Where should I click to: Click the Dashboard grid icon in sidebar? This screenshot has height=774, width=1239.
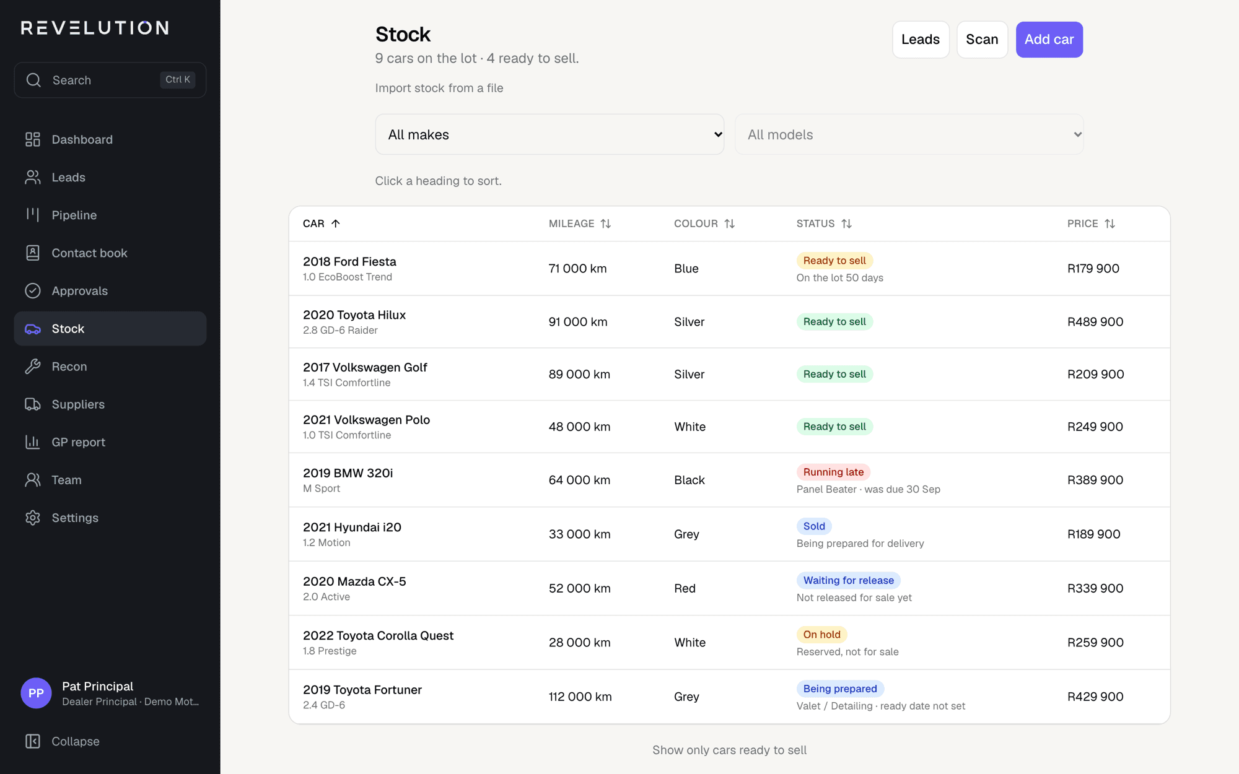pyautogui.click(x=33, y=139)
